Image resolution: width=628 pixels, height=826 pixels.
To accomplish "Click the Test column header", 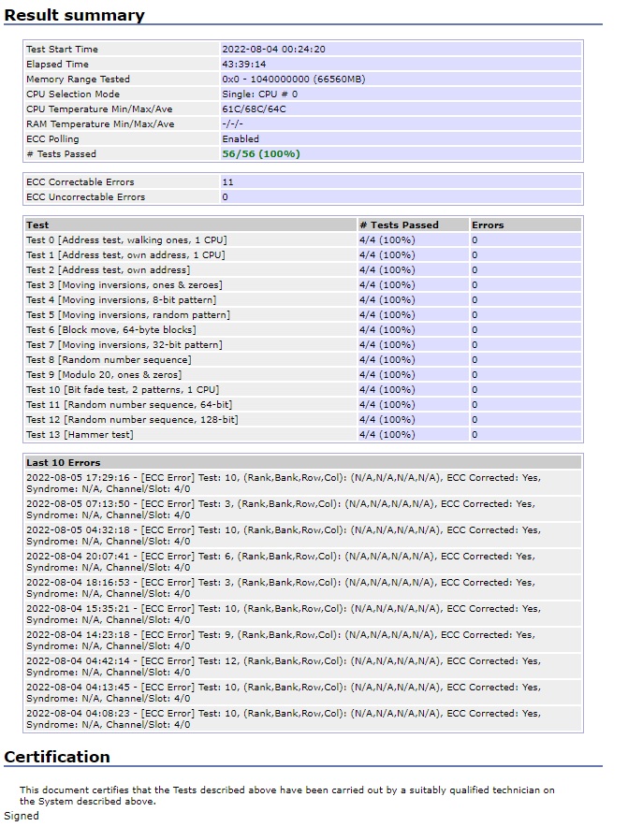I will pyautogui.click(x=37, y=225).
